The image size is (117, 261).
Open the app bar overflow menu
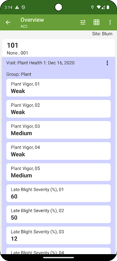[x=110, y=22]
